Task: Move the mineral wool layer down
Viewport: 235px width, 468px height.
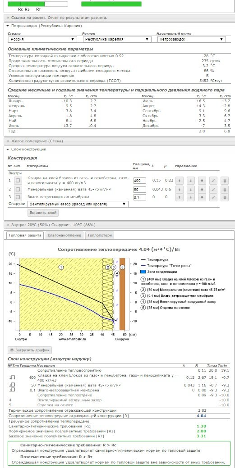Action: (x=191, y=189)
